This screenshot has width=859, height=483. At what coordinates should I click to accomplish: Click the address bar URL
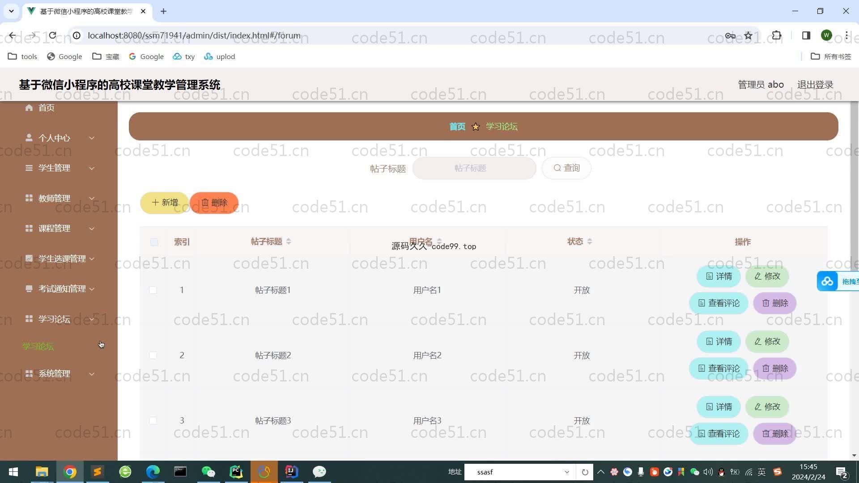pos(194,35)
